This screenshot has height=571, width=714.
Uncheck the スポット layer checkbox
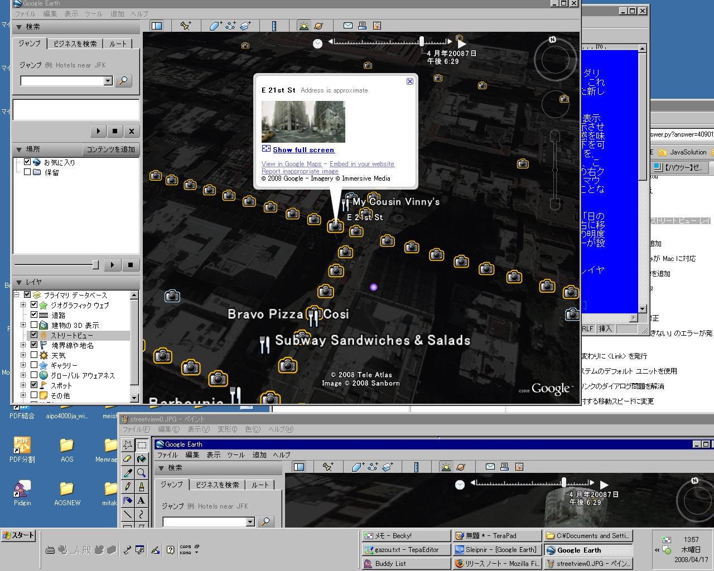[x=34, y=385]
